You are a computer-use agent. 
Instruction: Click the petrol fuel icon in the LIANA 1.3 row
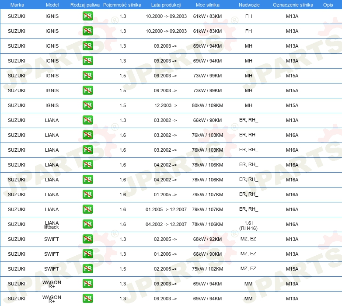[x=87, y=120]
